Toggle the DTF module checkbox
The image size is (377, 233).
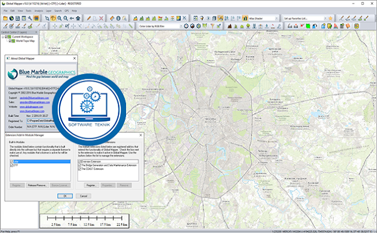[12, 165]
